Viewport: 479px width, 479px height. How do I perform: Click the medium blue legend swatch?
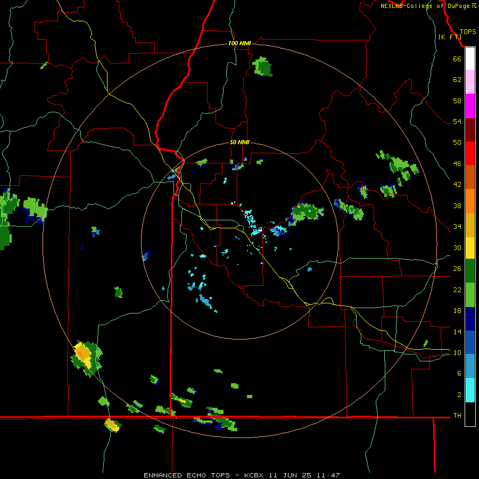(x=470, y=342)
